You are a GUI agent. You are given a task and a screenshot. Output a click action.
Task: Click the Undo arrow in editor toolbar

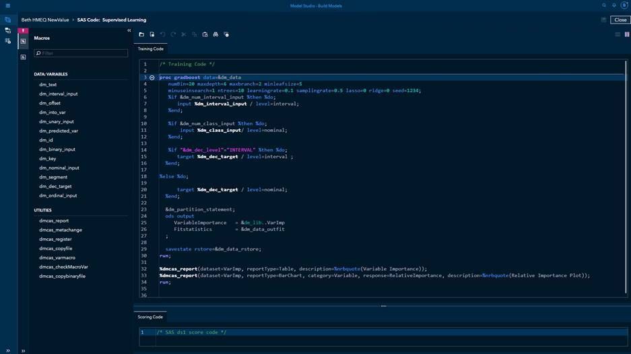162,34
